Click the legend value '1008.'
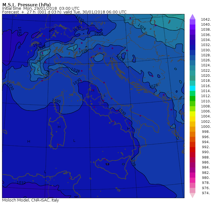The width and height of the screenshot is (212, 204). tap(206, 106)
